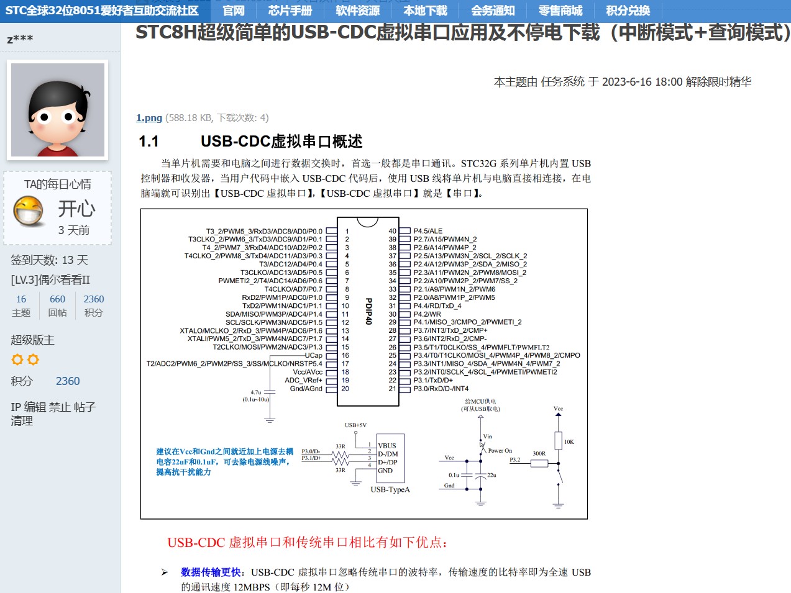Click the 签到天数: 13 天 text
Image resolution: width=791 pixels, height=593 pixels.
[x=49, y=260]
